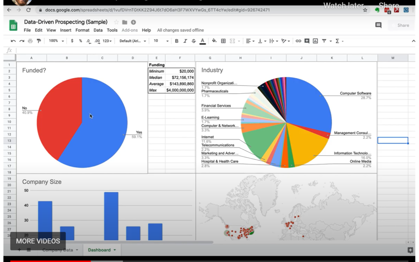Decrease decimal places icon
Viewport: 419px width, 262px height.
click(88, 41)
